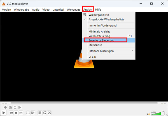The image size is (168, 116).
Task: Open the Werkzeuge menu
Action: (74, 10)
